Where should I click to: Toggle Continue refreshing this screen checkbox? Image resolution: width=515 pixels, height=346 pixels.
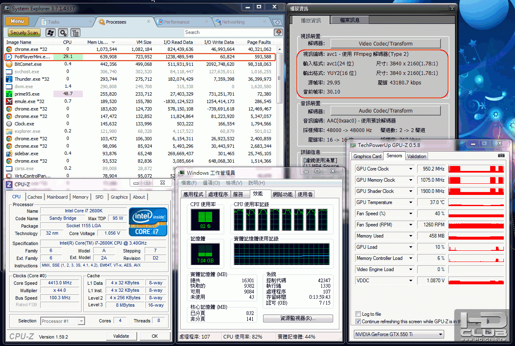point(358,322)
